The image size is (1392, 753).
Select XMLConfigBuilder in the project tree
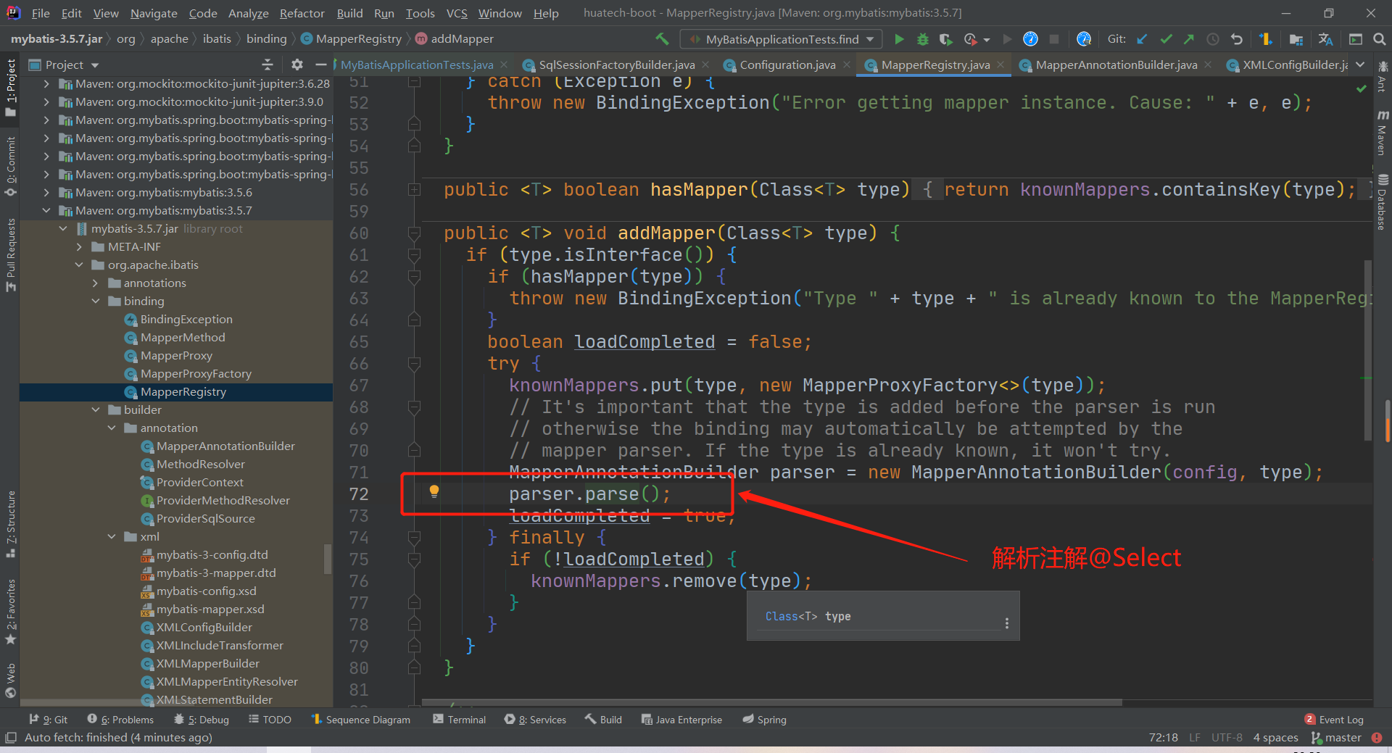pos(204,628)
